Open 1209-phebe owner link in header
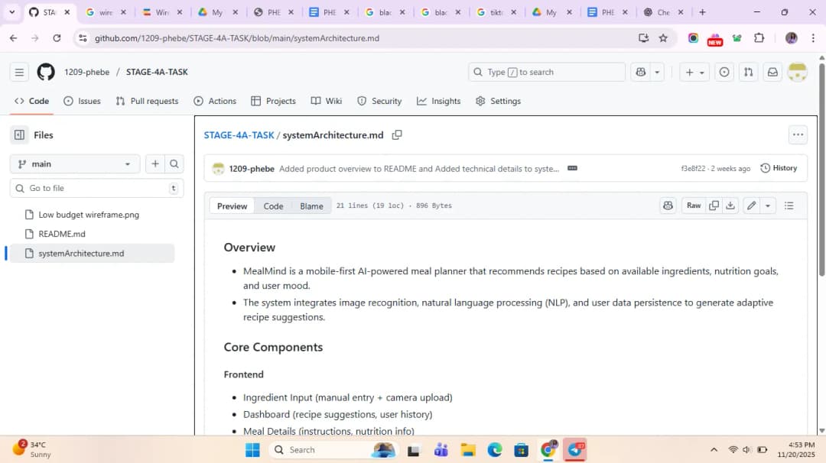This screenshot has width=826, height=463. click(87, 72)
